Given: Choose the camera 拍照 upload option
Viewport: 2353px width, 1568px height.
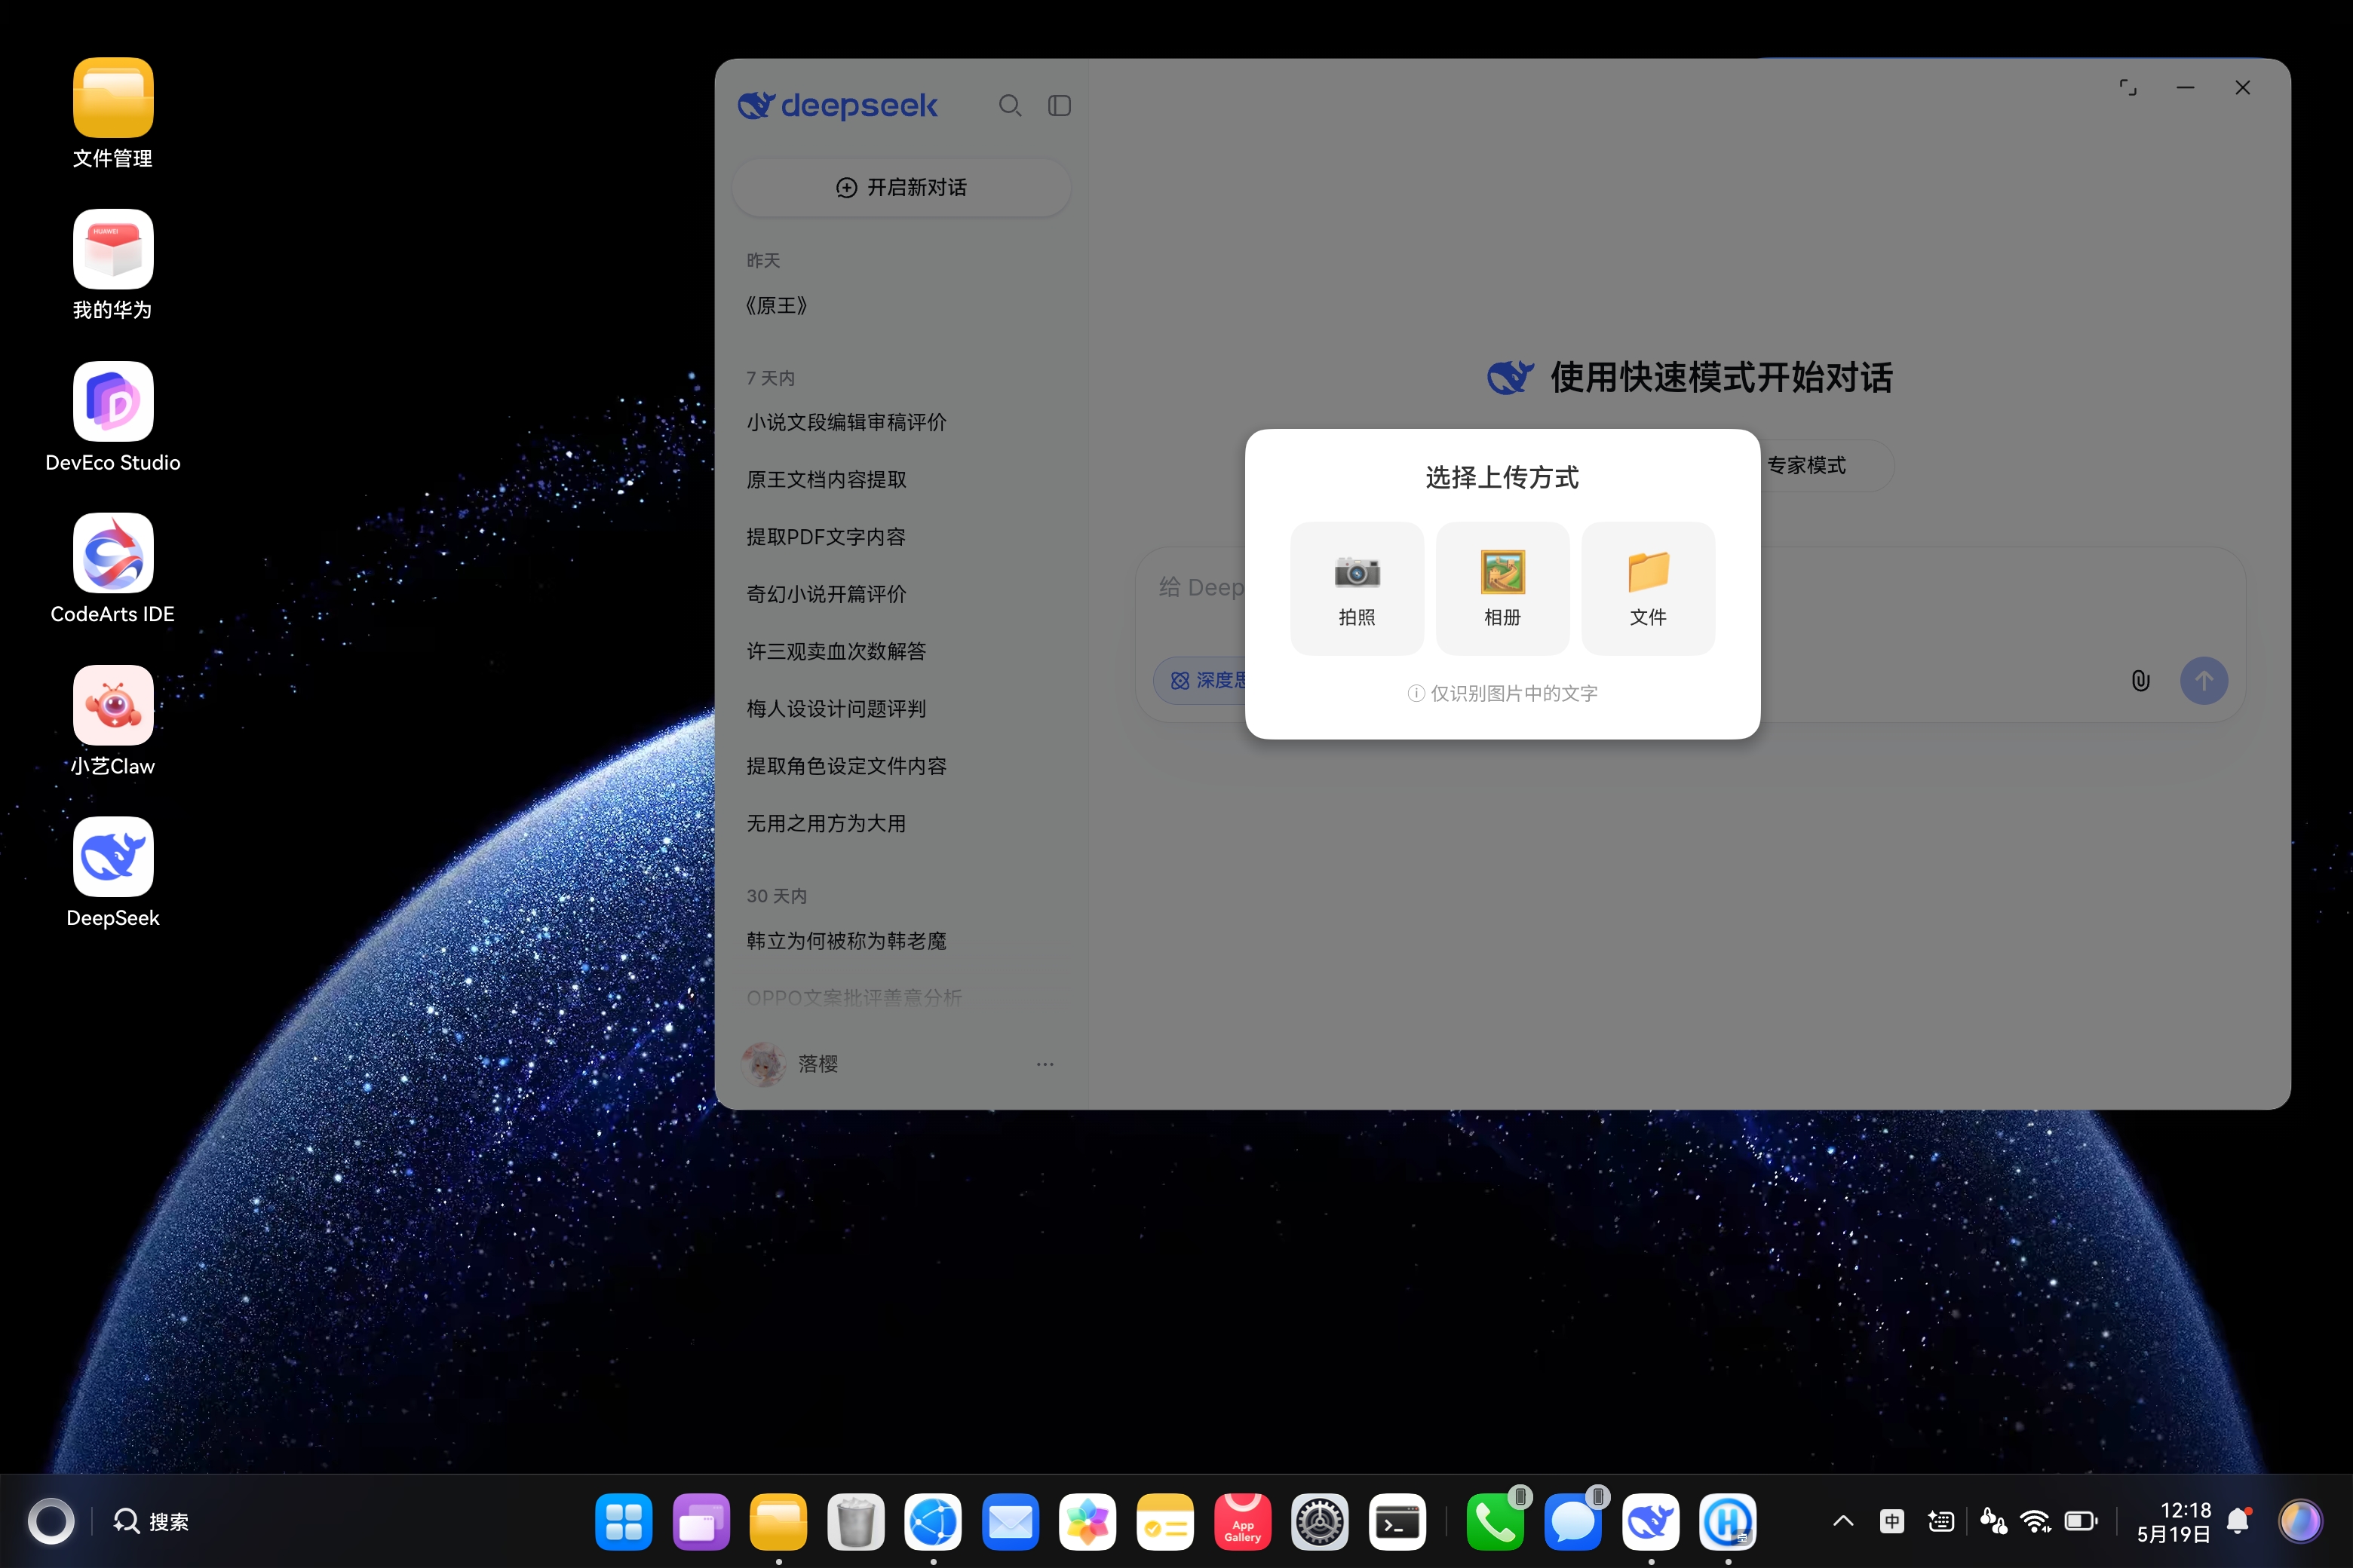Looking at the screenshot, I should [1357, 588].
